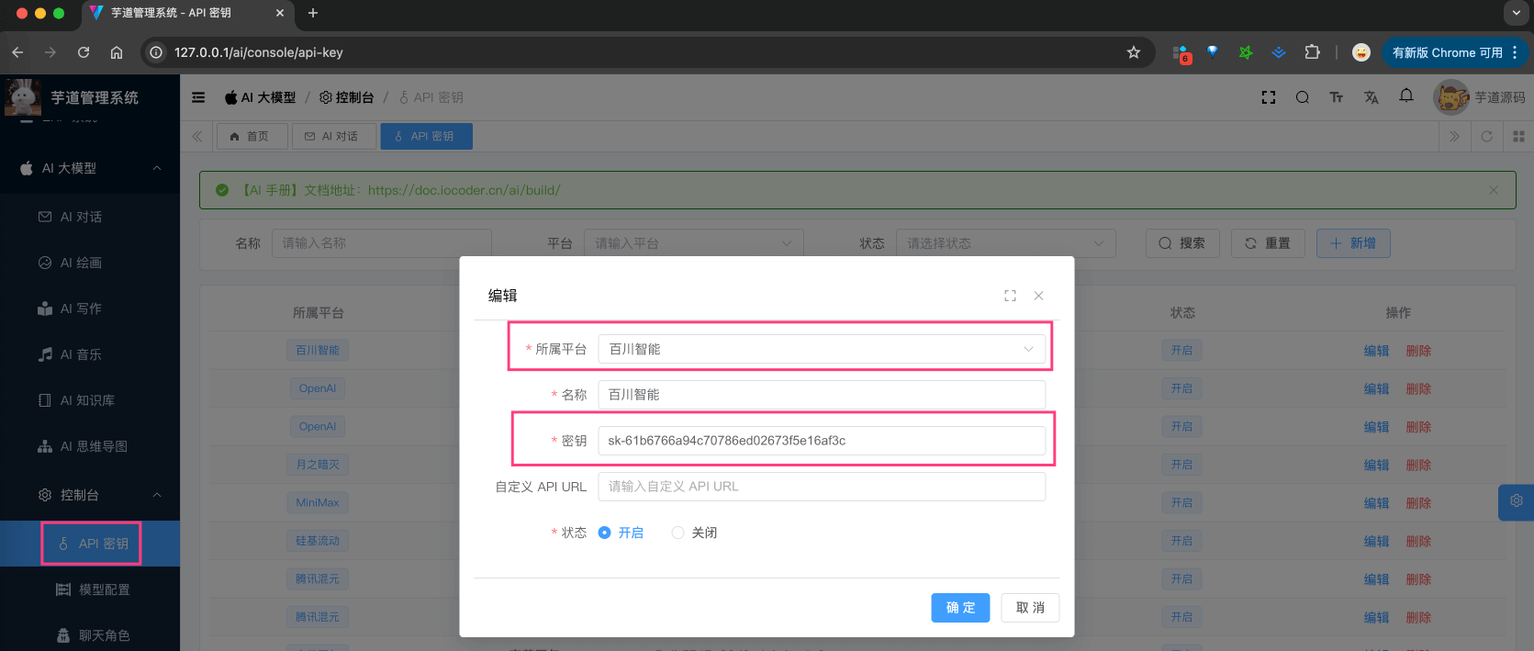Open the notification bell icon
This screenshot has width=1534, height=651.
[1406, 95]
